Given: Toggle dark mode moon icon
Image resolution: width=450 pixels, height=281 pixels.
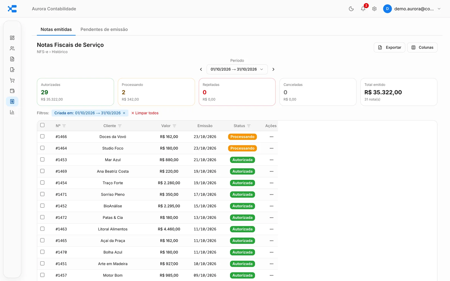Looking at the screenshot, I should click(351, 9).
